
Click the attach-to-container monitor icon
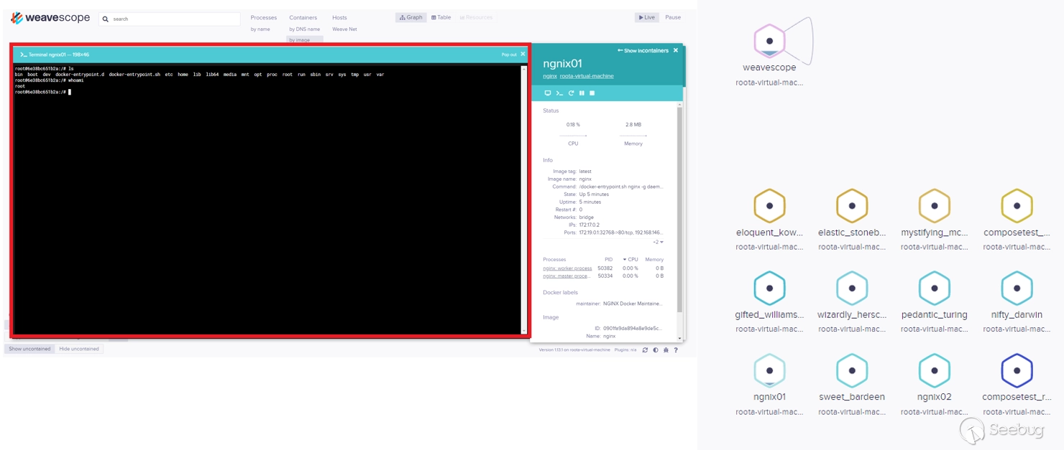548,93
